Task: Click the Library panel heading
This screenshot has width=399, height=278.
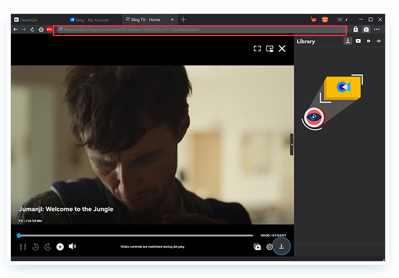Action: 306,41
